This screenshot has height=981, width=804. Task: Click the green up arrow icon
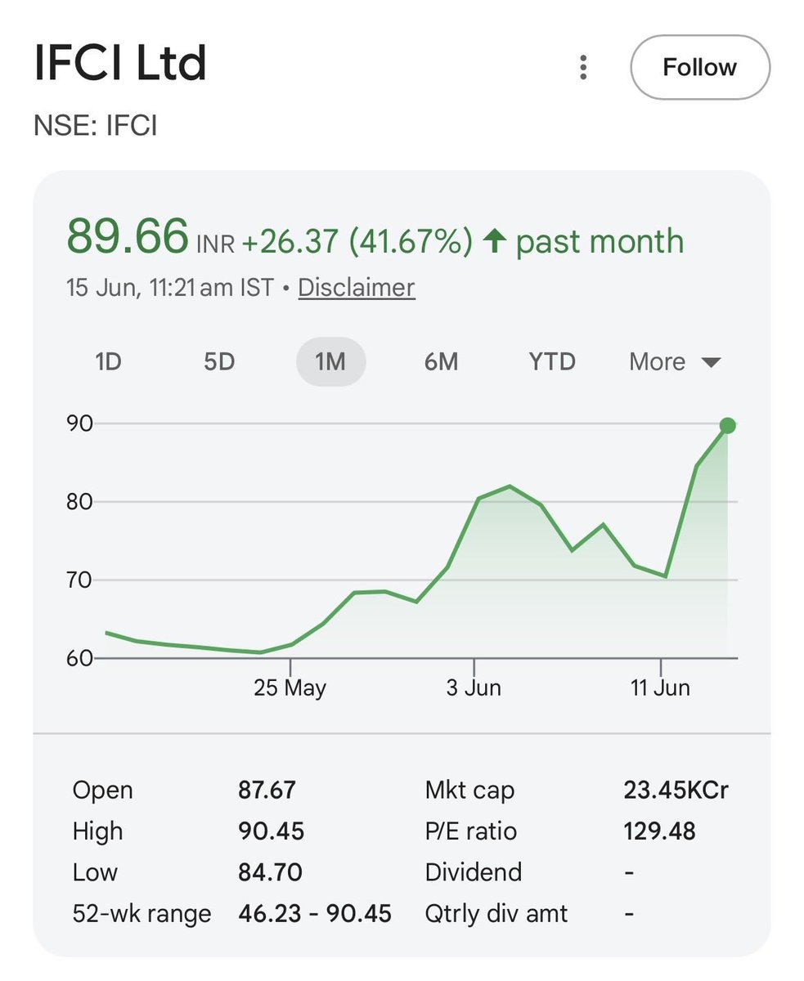493,241
